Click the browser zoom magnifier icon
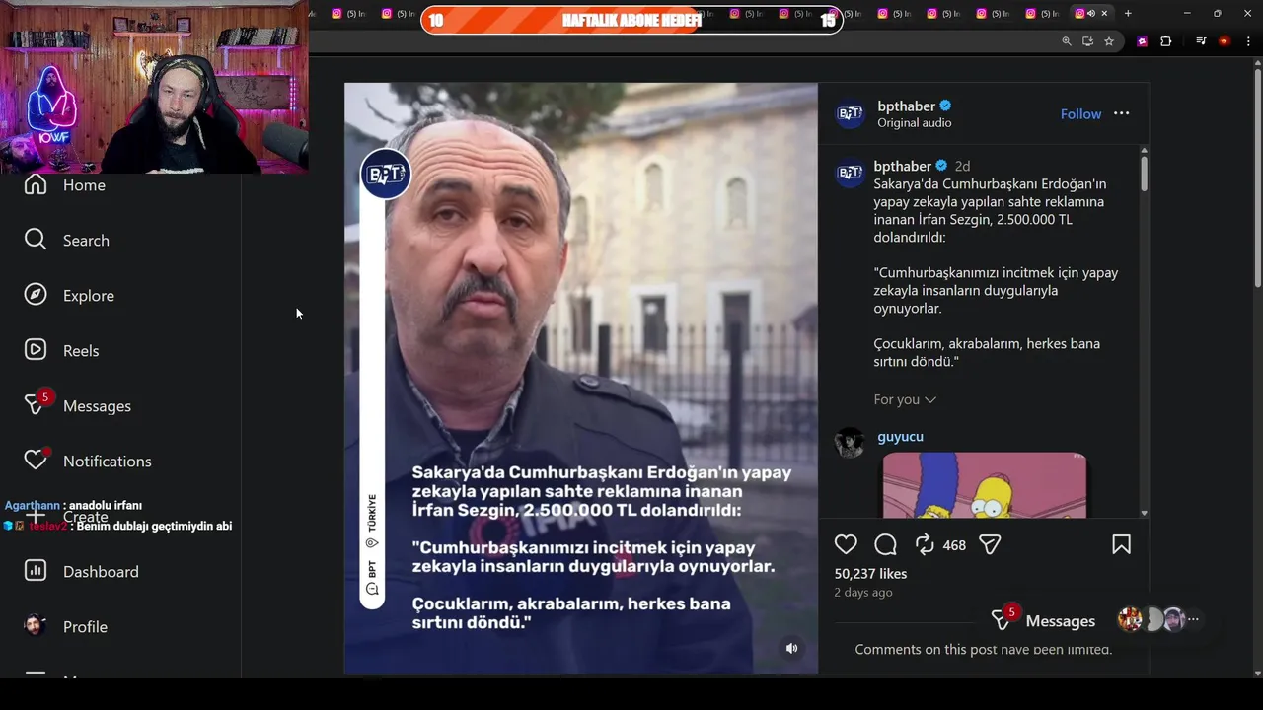 pos(1067,41)
